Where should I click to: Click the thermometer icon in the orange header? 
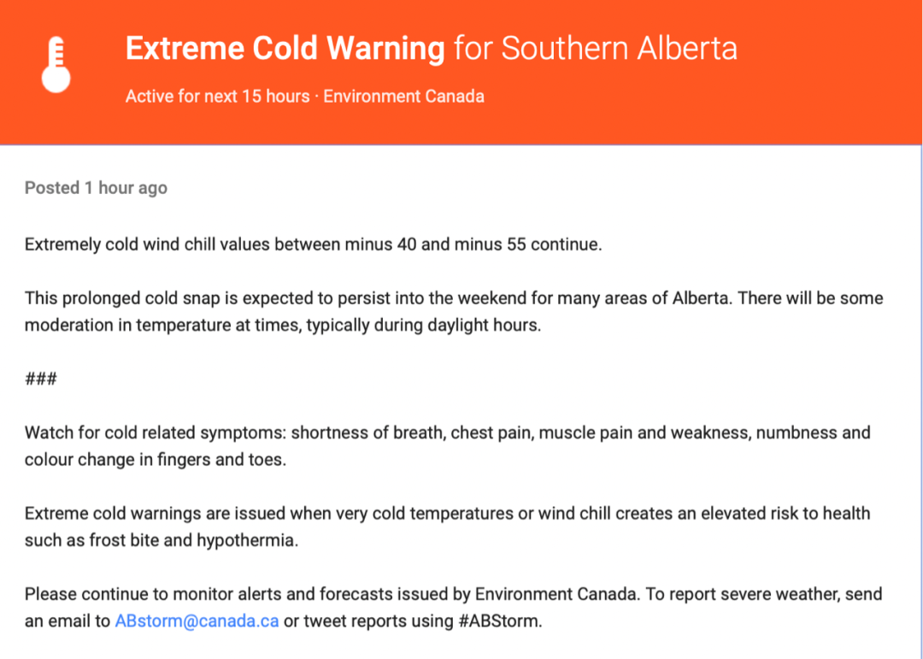click(x=56, y=64)
